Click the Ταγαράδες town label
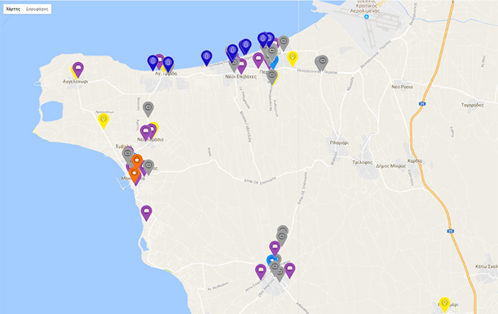498x314 pixels. tap(471, 105)
